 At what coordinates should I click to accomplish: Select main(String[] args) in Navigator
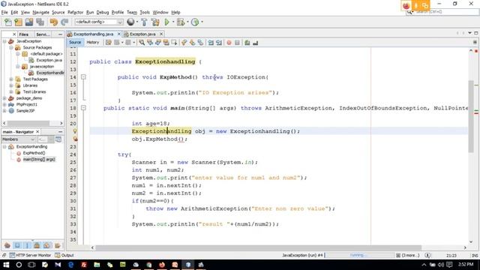39,159
